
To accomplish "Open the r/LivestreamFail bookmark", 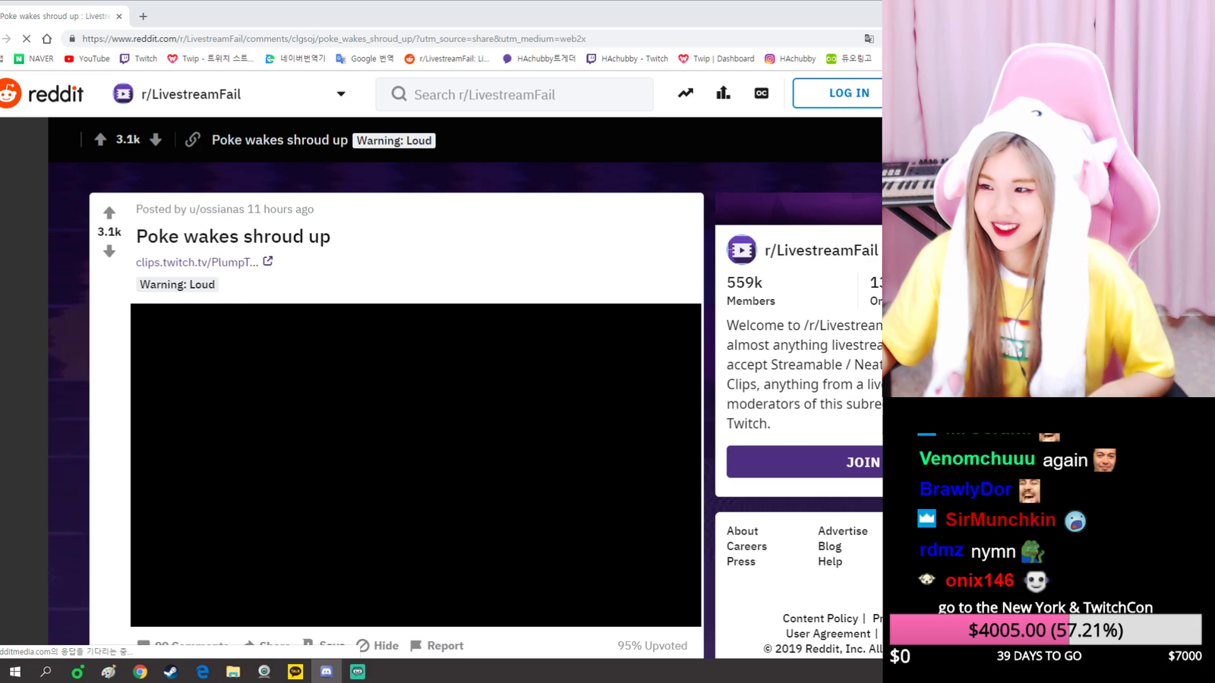I will [x=447, y=58].
